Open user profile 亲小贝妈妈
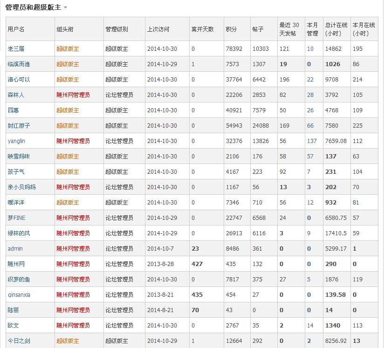The image size is (384, 348). 21,187
